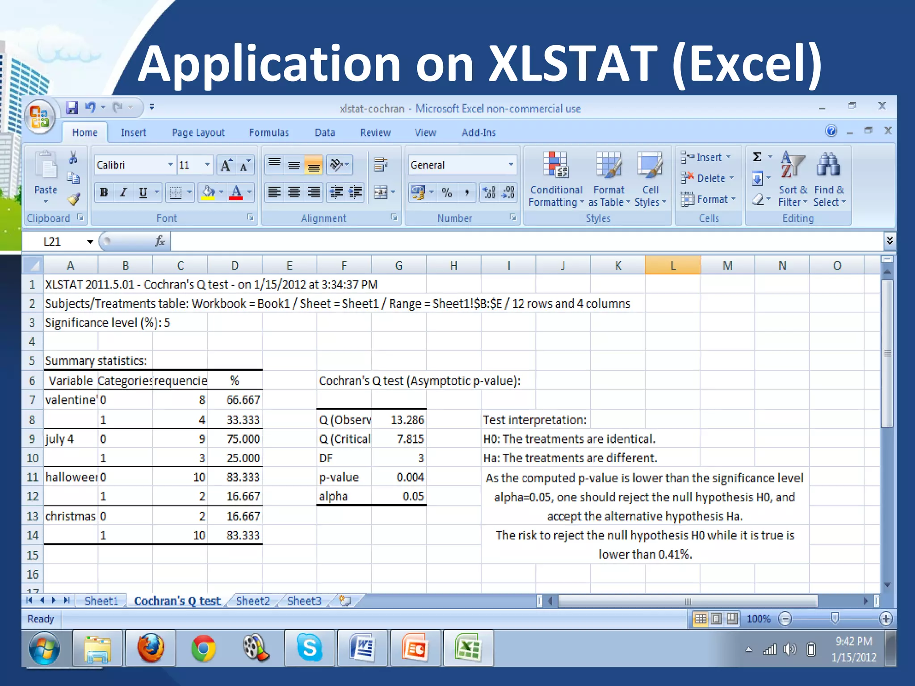Open the text Orientation options
Screen dimensions: 915x686
(339, 165)
